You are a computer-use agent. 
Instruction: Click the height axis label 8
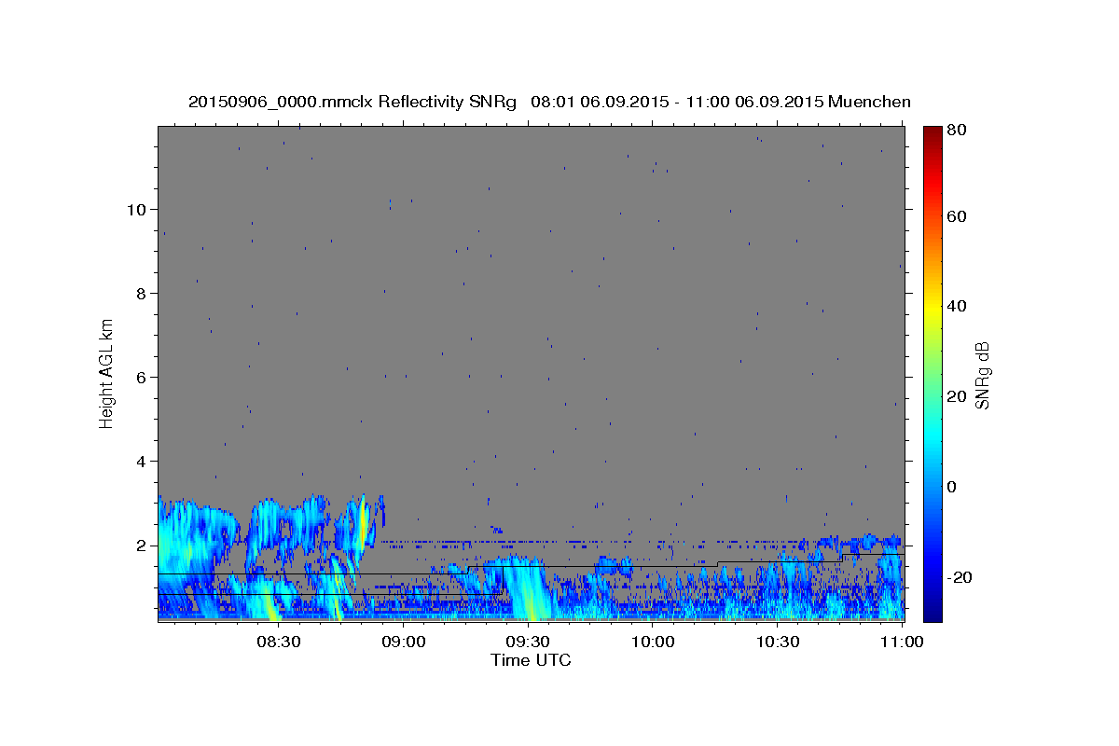pos(142,294)
